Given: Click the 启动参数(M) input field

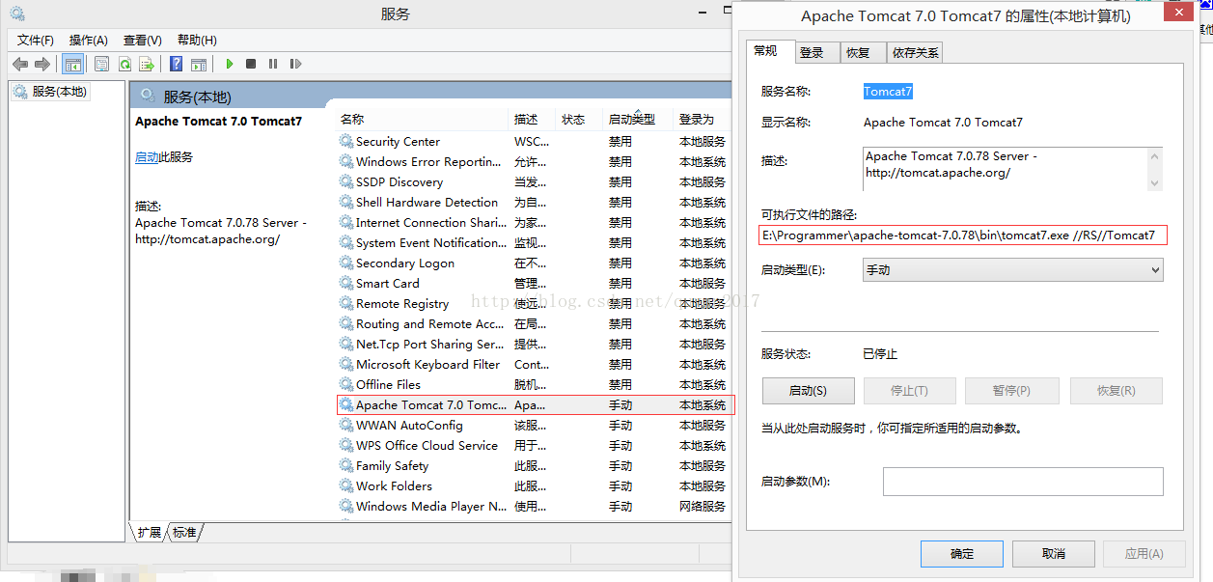Looking at the screenshot, I should (x=1023, y=482).
